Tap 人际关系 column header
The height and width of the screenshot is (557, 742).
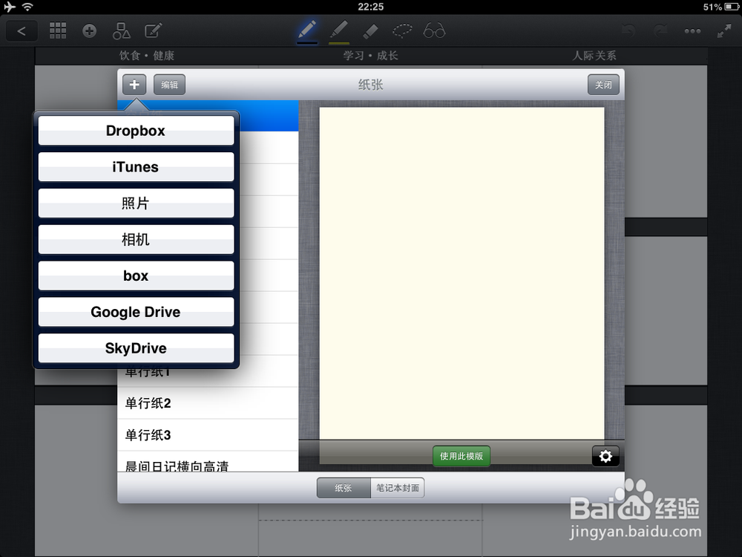[594, 56]
